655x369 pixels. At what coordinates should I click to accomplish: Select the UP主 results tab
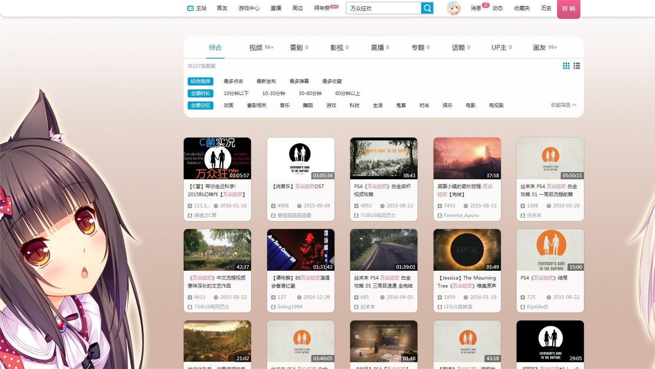tap(501, 48)
